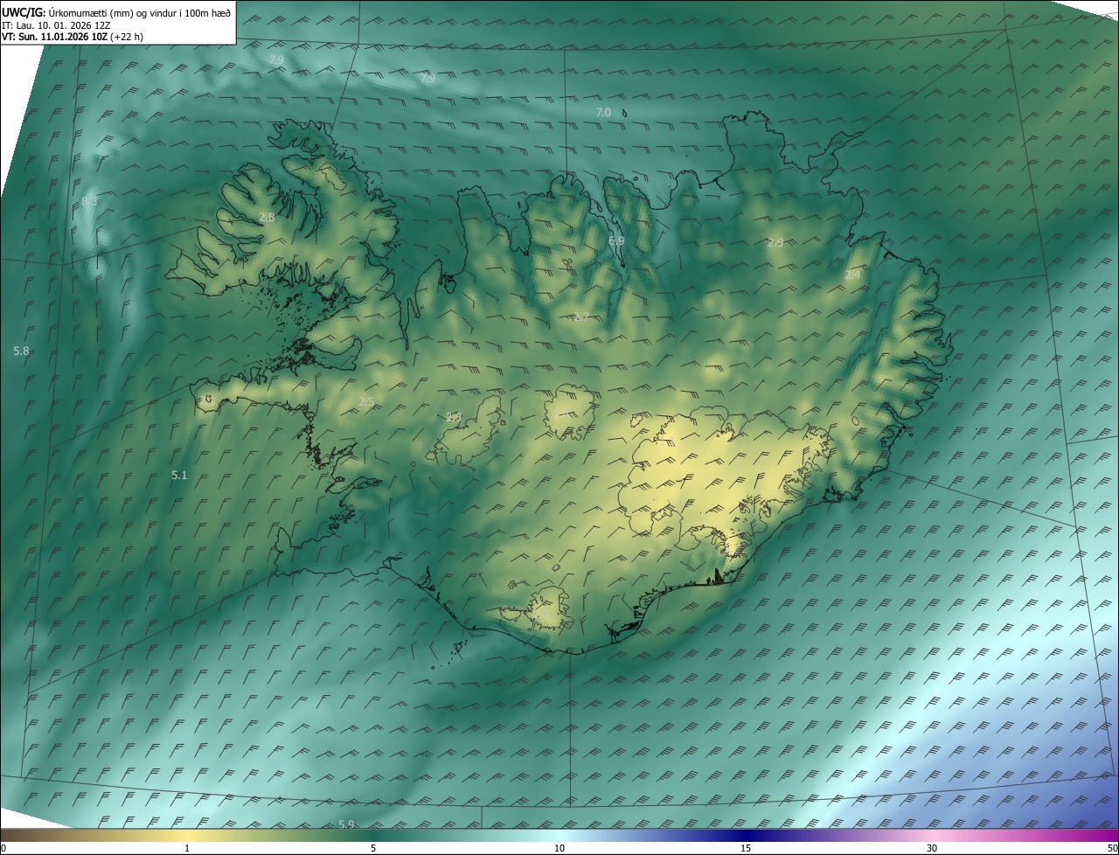Select the 10 tick on the color scale
Viewport: 1119px width, 855px height.
559,848
